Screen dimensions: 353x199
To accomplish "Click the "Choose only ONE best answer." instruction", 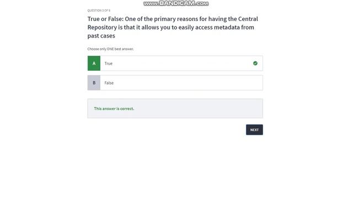I will [110, 49].
